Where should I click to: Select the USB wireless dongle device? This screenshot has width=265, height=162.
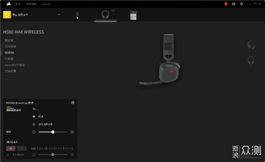tap(77, 15)
